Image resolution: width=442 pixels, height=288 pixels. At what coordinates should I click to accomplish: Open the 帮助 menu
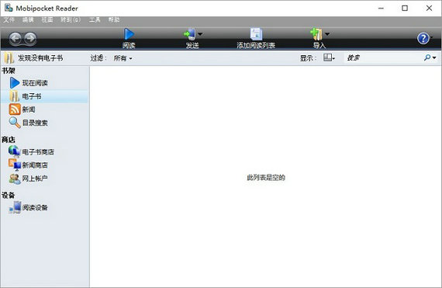(114, 19)
